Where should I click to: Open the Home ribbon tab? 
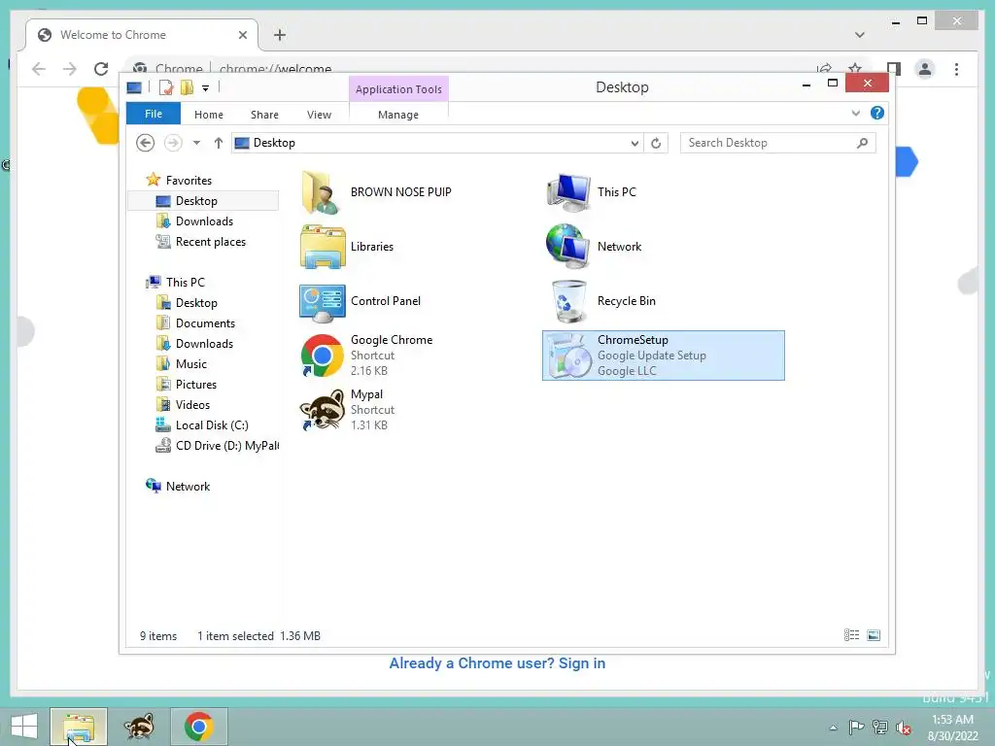click(x=209, y=115)
